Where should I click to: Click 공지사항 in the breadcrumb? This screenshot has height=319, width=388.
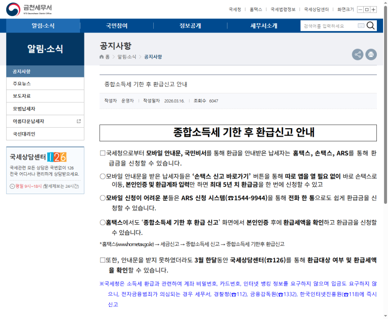coord(153,57)
